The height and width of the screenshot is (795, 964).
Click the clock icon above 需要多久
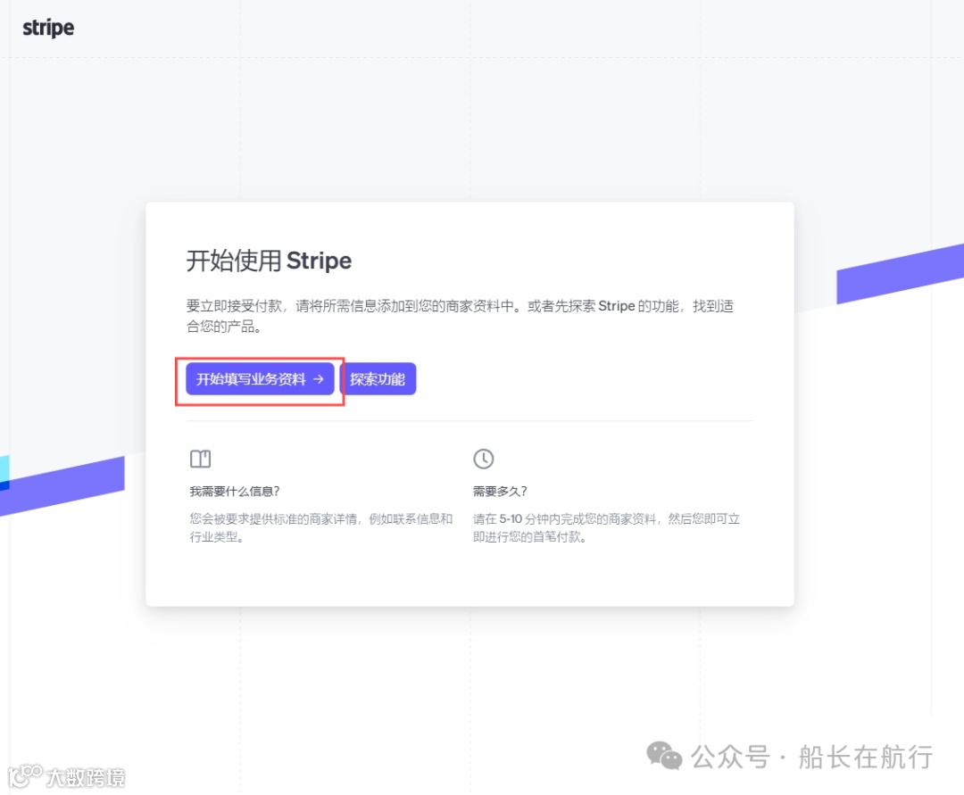click(x=483, y=459)
